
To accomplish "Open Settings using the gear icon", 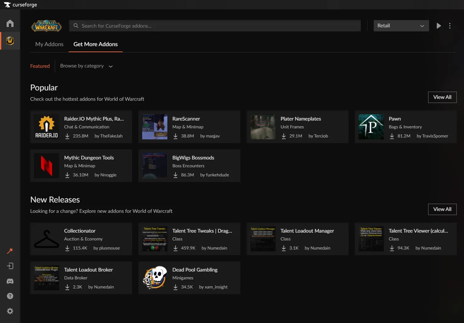I will (10, 311).
